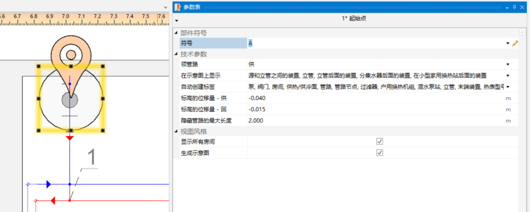The height and width of the screenshot is (212, 530).
Task: Click the red return pipe flow arrow
Action: 53,201
